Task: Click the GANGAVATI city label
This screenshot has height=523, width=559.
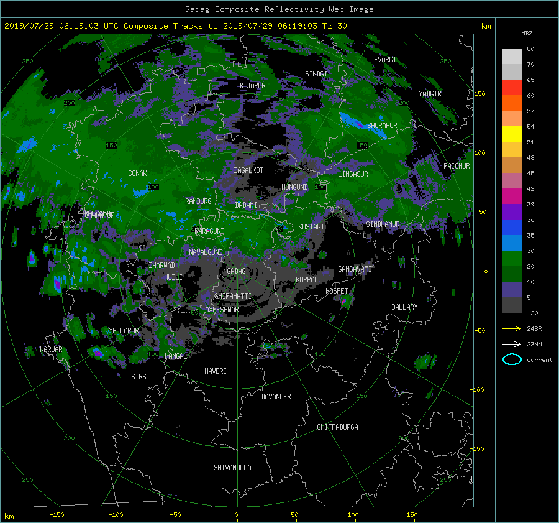Action: pyautogui.click(x=355, y=269)
